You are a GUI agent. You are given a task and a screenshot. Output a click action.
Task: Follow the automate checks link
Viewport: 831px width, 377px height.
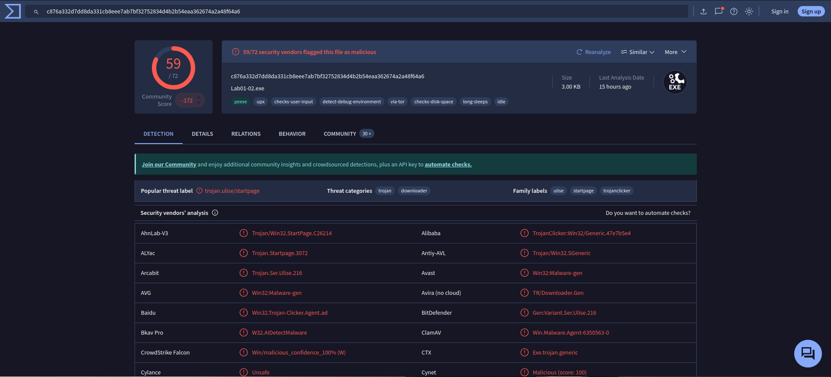[448, 165]
